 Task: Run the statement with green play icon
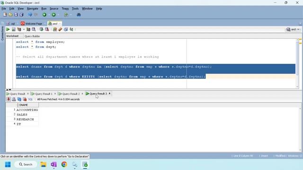(8, 29)
